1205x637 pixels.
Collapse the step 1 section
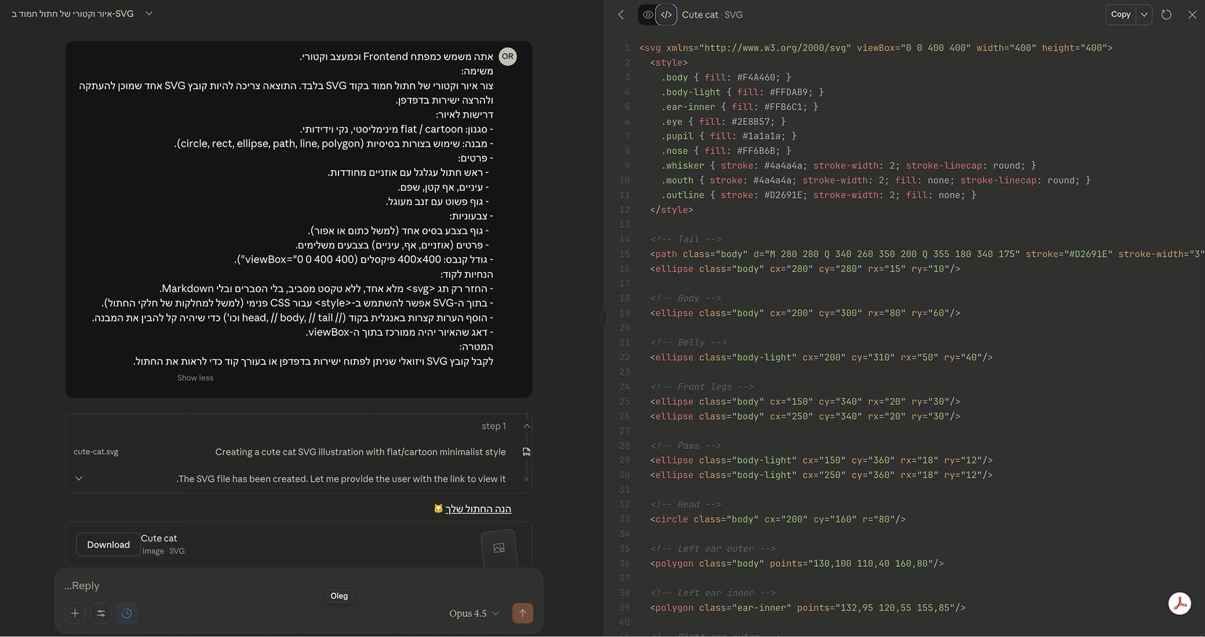[x=526, y=426]
